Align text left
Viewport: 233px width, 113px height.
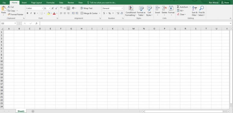pyautogui.click(x=61, y=13)
